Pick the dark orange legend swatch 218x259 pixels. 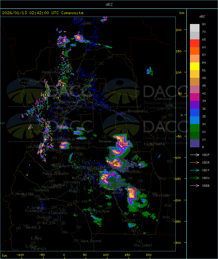tap(195, 51)
